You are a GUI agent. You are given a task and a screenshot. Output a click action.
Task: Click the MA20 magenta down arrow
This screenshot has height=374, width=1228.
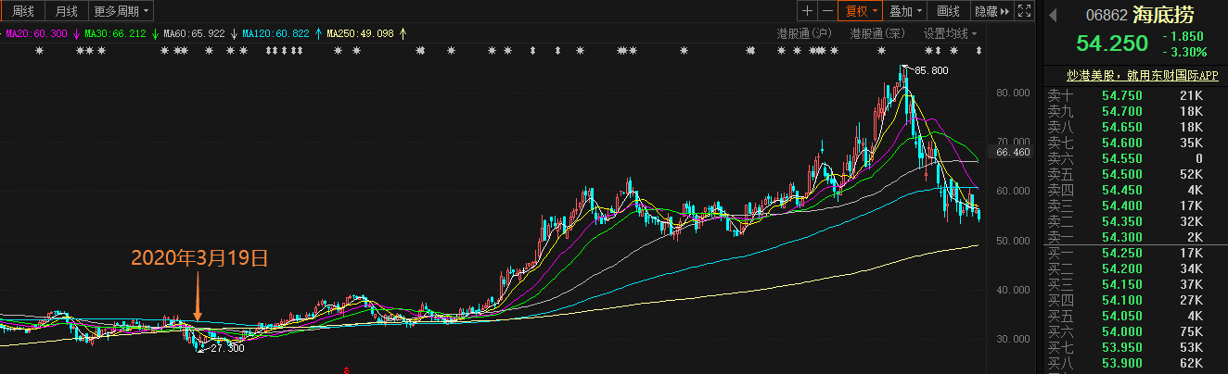[76, 33]
